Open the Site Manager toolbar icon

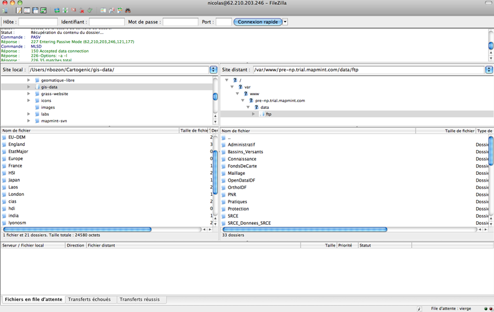5,11
